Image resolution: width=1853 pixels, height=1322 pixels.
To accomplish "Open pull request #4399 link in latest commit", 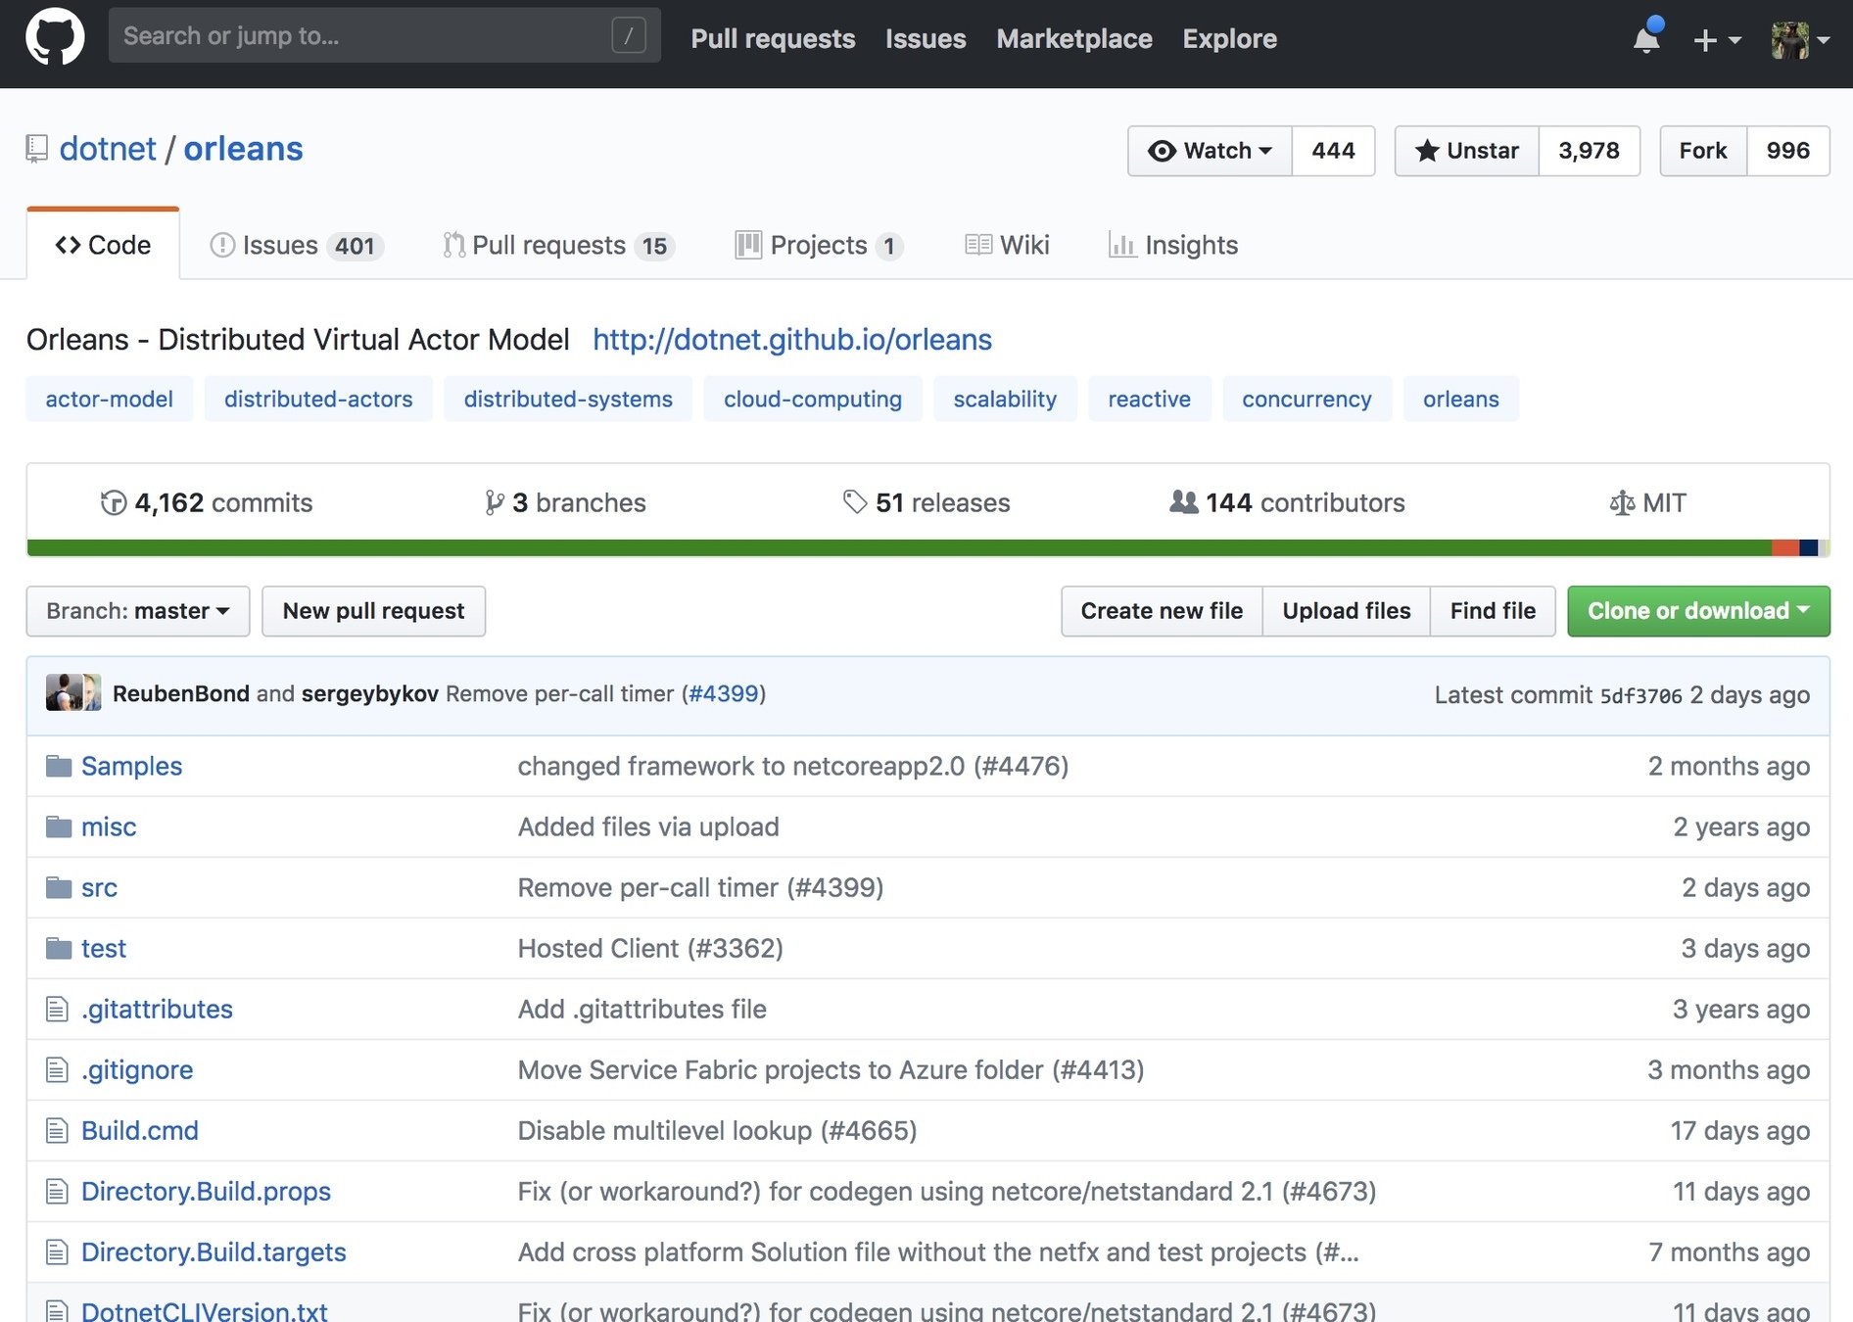I will (724, 693).
